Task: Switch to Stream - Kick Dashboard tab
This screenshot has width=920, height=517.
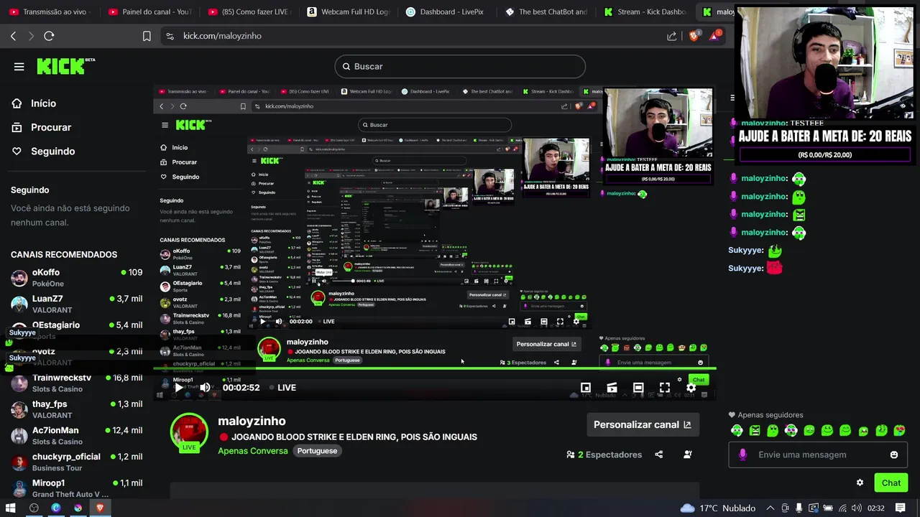Action: coord(645,11)
